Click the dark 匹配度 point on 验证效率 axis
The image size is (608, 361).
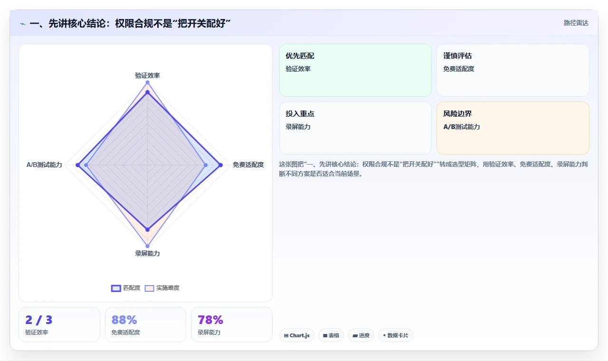tap(147, 92)
